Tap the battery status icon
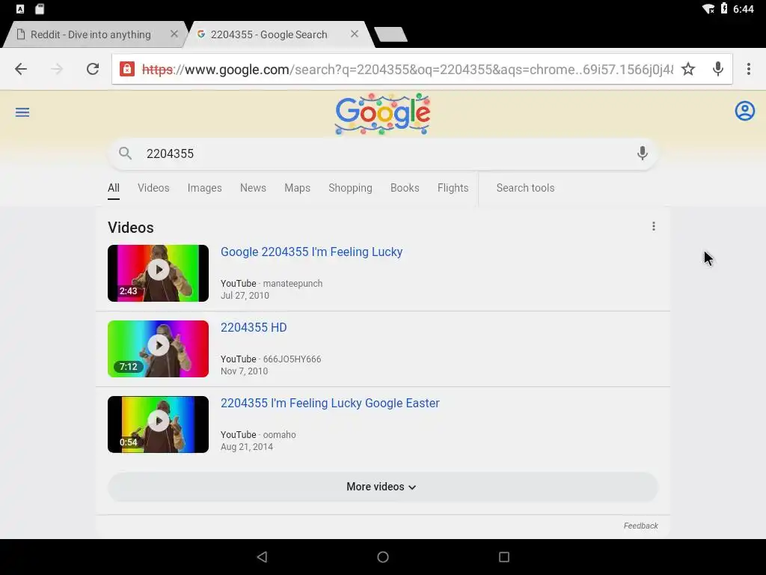766x575 pixels. pos(724,8)
